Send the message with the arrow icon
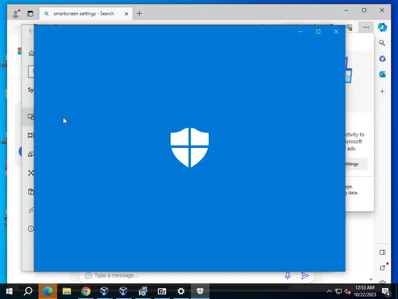This screenshot has height=299, width=398. click(305, 275)
